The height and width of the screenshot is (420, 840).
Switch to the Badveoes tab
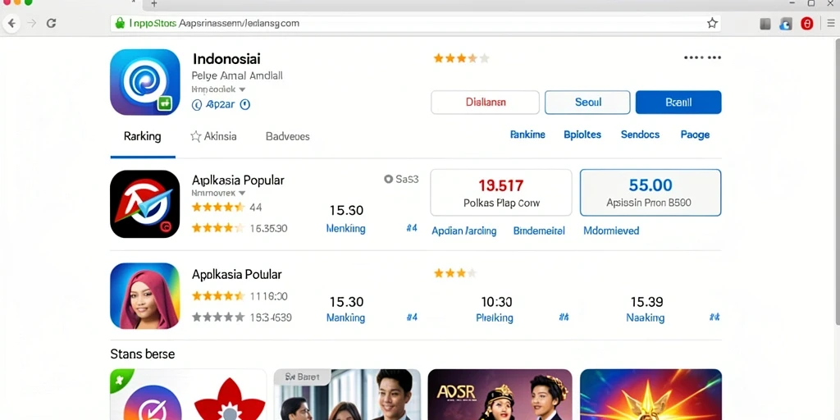288,137
